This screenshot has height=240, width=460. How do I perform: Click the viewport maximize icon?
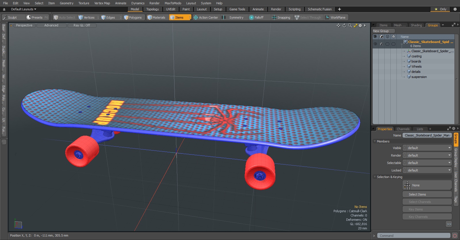pyautogui.click(x=356, y=26)
